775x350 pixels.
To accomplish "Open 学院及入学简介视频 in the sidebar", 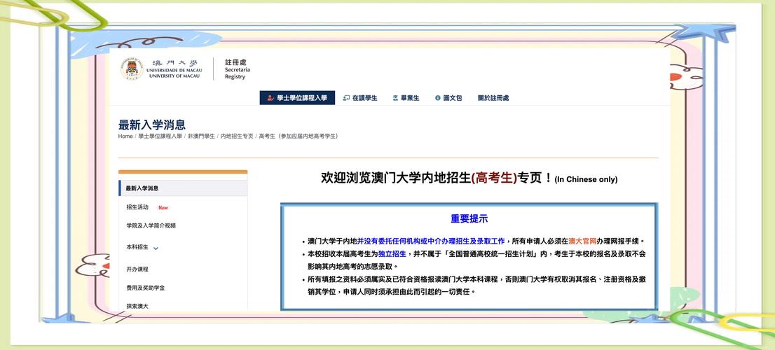I will tap(151, 225).
